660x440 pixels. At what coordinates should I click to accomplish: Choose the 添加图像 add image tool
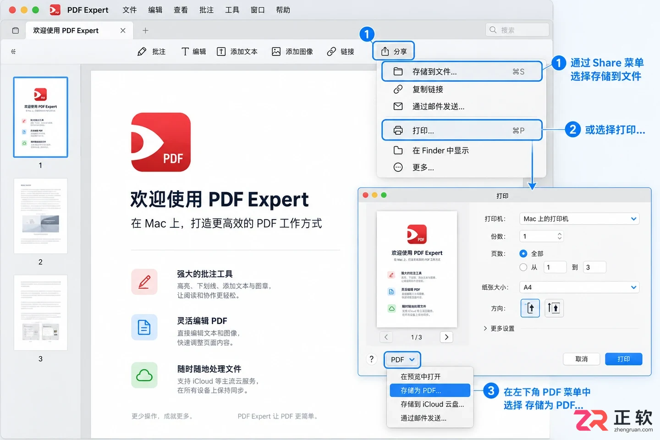point(292,51)
